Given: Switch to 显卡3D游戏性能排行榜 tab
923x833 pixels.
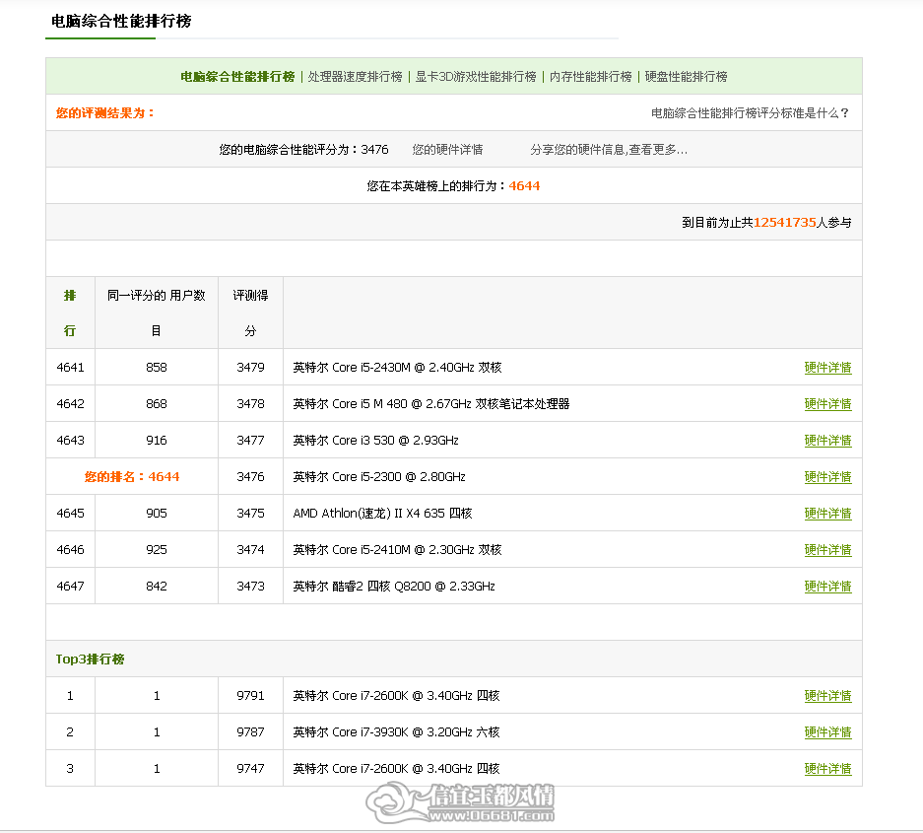Looking at the screenshot, I should coord(476,77).
